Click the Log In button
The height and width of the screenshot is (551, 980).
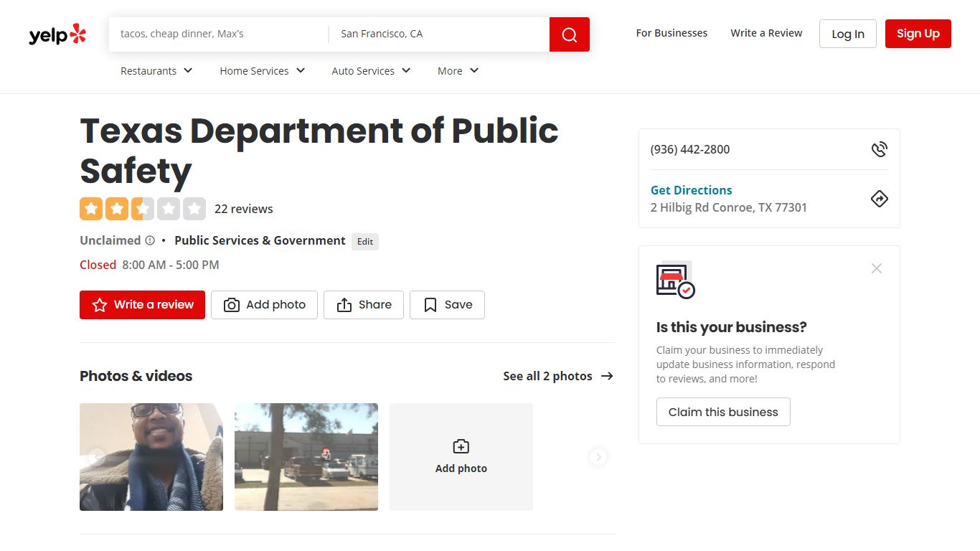click(x=848, y=34)
